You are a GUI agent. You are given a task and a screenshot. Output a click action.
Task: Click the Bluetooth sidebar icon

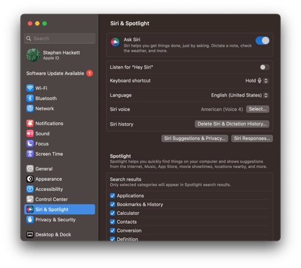(x=30, y=98)
